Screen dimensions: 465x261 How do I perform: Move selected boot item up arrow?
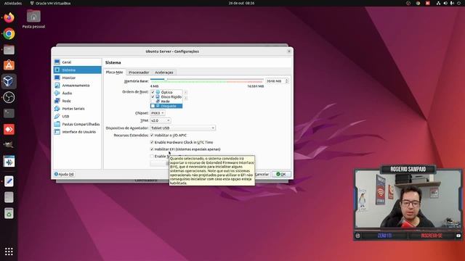point(186,92)
